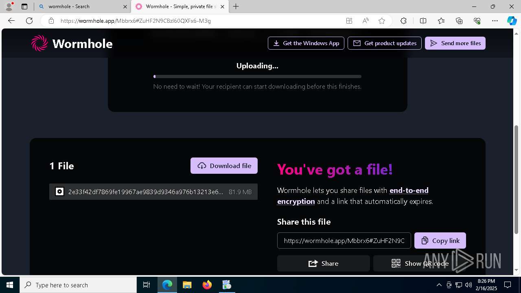Click Copy link button
521x293 pixels.
(x=440, y=241)
